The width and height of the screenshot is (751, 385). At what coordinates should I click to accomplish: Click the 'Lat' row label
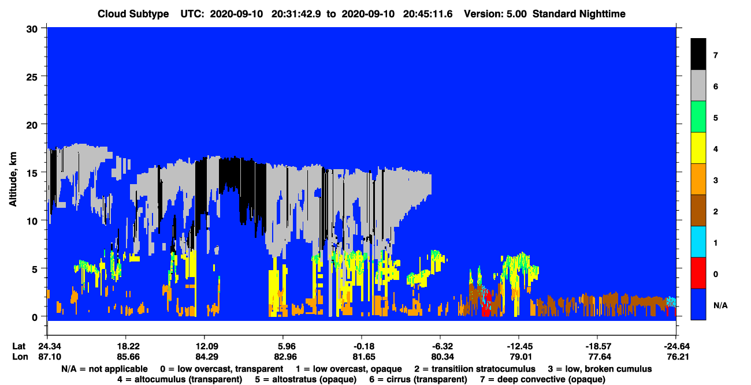coord(19,346)
